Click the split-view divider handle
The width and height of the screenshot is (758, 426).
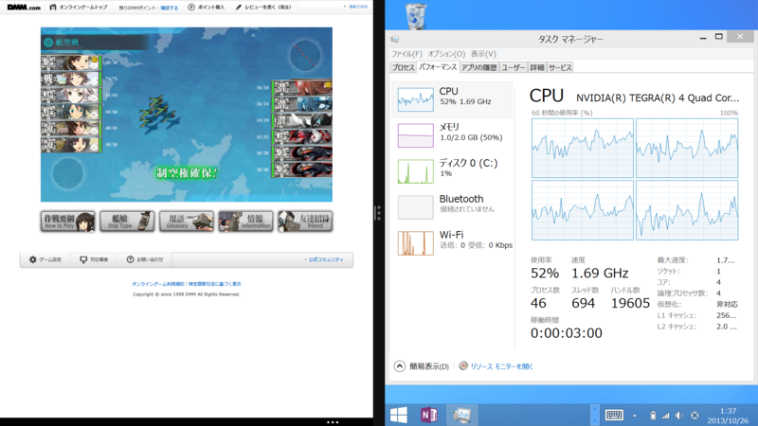(378, 212)
